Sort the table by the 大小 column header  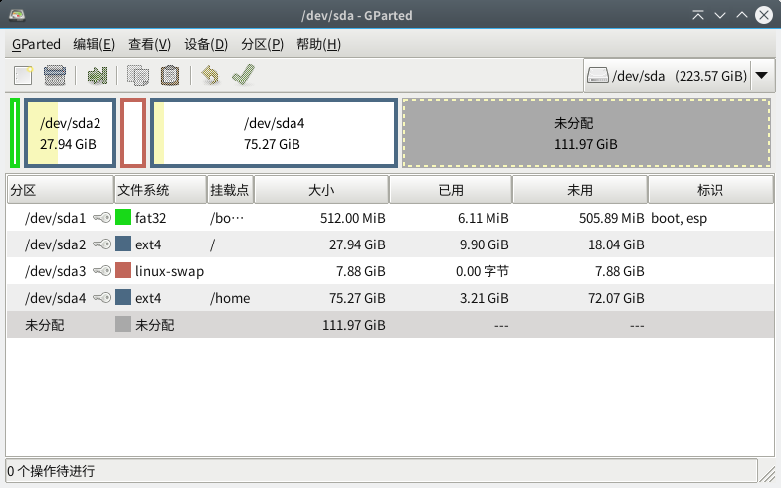click(x=321, y=190)
